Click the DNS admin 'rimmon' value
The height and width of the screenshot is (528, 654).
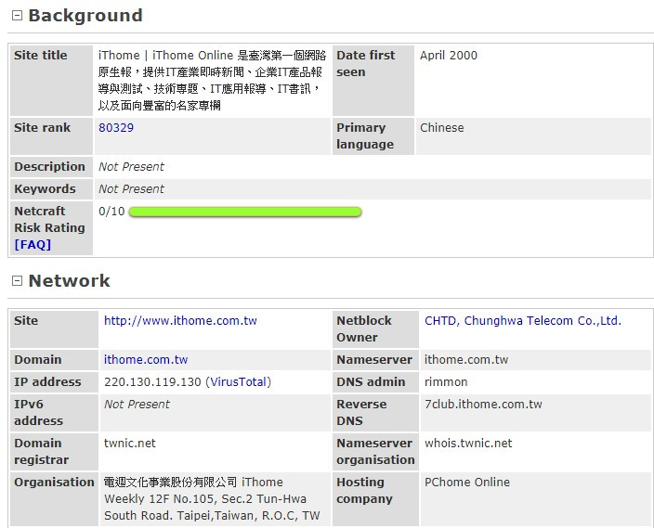point(446,381)
